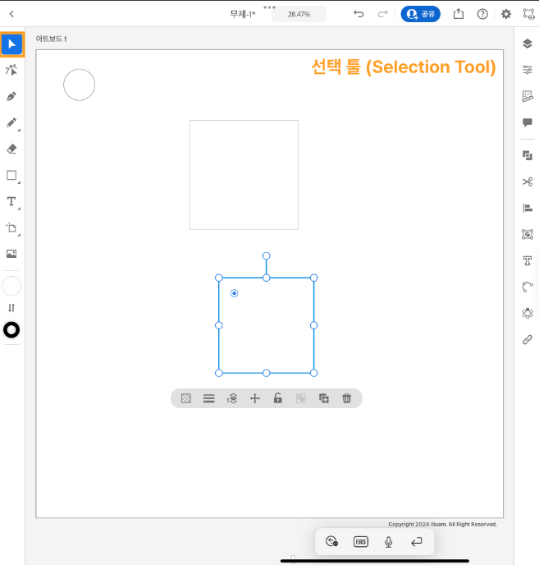The width and height of the screenshot is (539, 565).
Task: Click the small circle shape on the artboard
Action: [80, 85]
